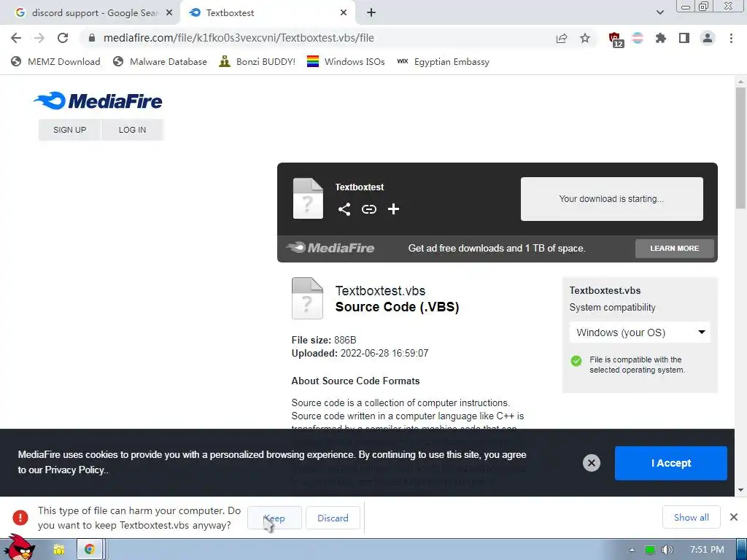This screenshot has height=560, width=747.
Task: Open the Windows (your OS) dropdown
Action: coord(640,332)
